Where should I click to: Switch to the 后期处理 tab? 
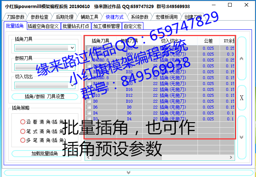[x=64, y=17]
